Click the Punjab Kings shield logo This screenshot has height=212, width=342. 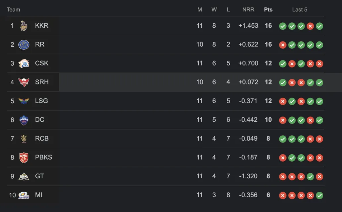click(24, 158)
